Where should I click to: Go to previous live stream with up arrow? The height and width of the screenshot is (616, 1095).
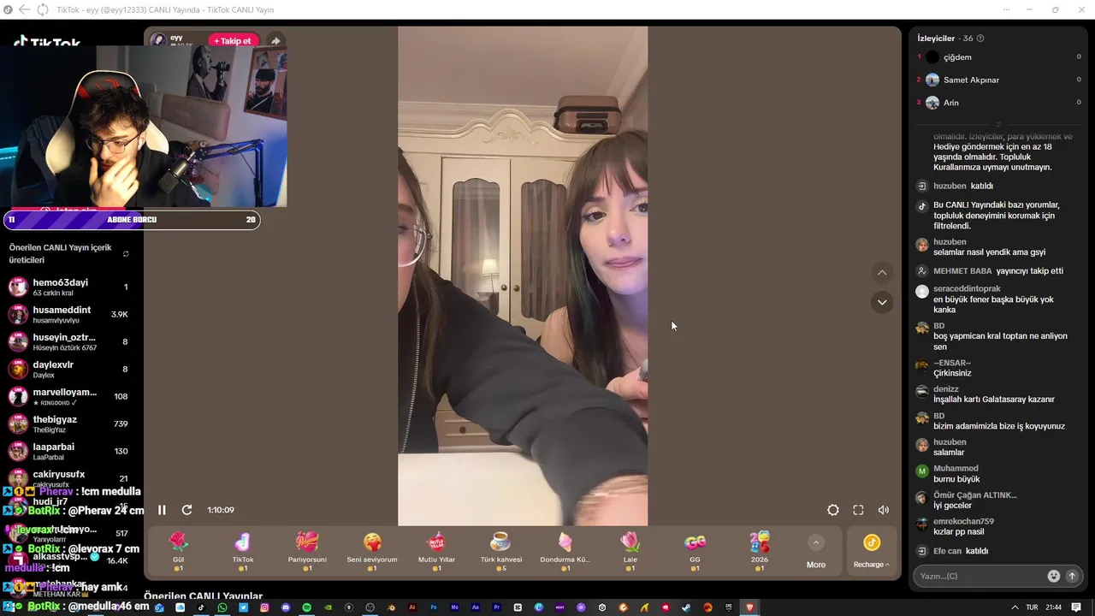[x=882, y=273]
